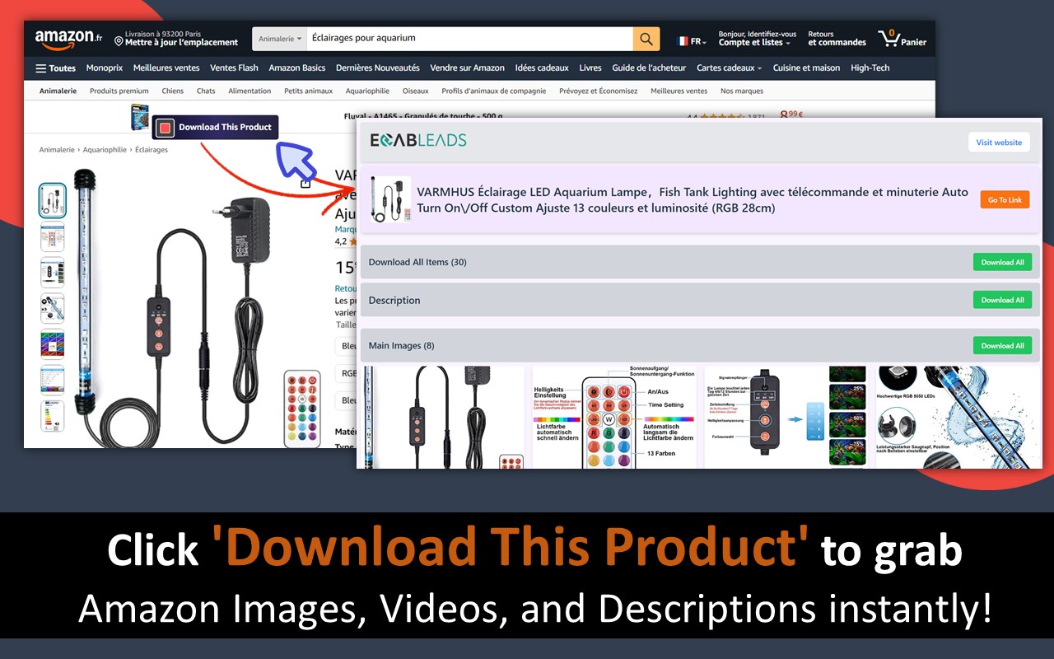Open the FR language selector
The width and height of the screenshot is (1054, 659).
[x=691, y=41]
